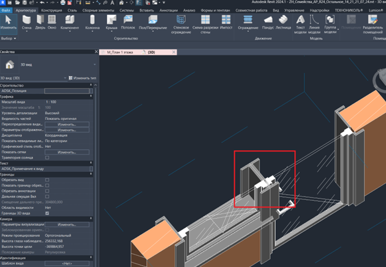Image resolution: width=386 pixels, height=267 pixels.
Task: Click Изменить for Параметры визуализации
Action: click(67, 224)
